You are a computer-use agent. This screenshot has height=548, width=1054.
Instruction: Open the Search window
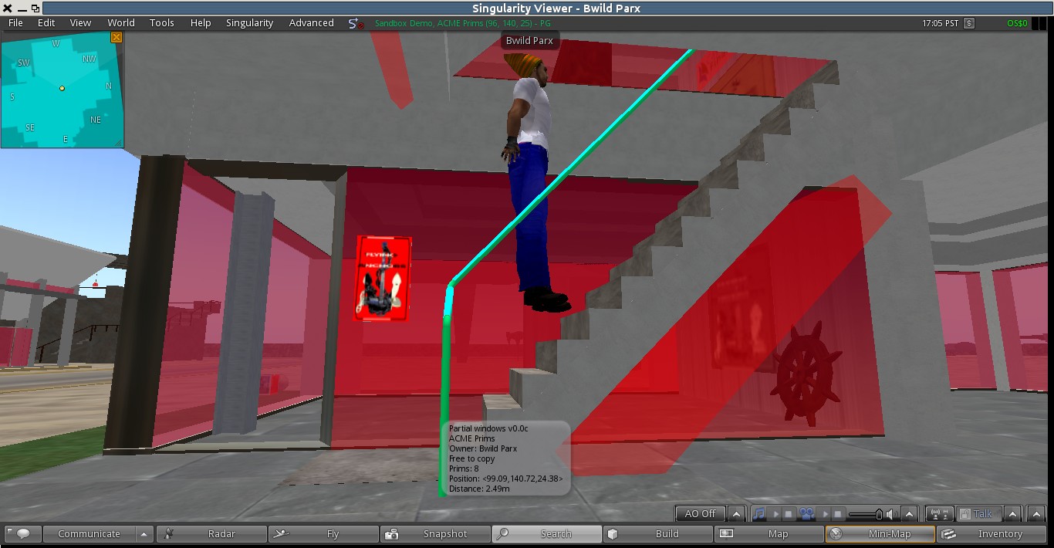click(x=547, y=533)
